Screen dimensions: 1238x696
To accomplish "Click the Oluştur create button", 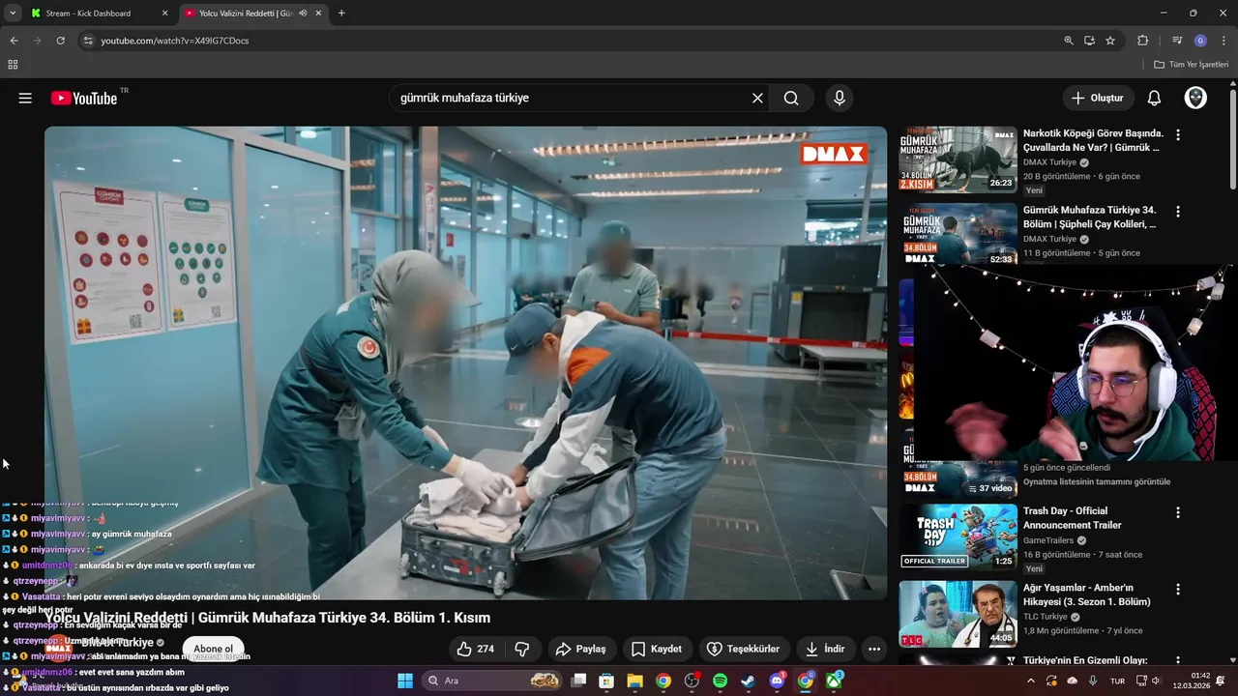I will 1098,98.
